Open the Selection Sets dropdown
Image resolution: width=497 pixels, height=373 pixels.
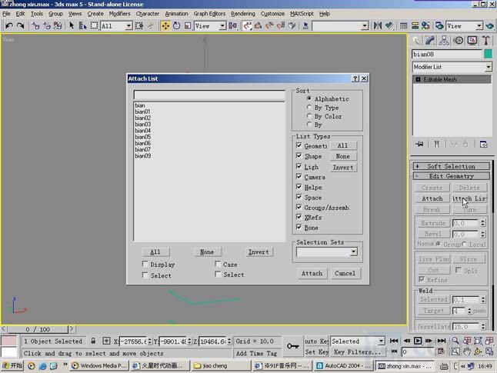pyautogui.click(x=354, y=252)
